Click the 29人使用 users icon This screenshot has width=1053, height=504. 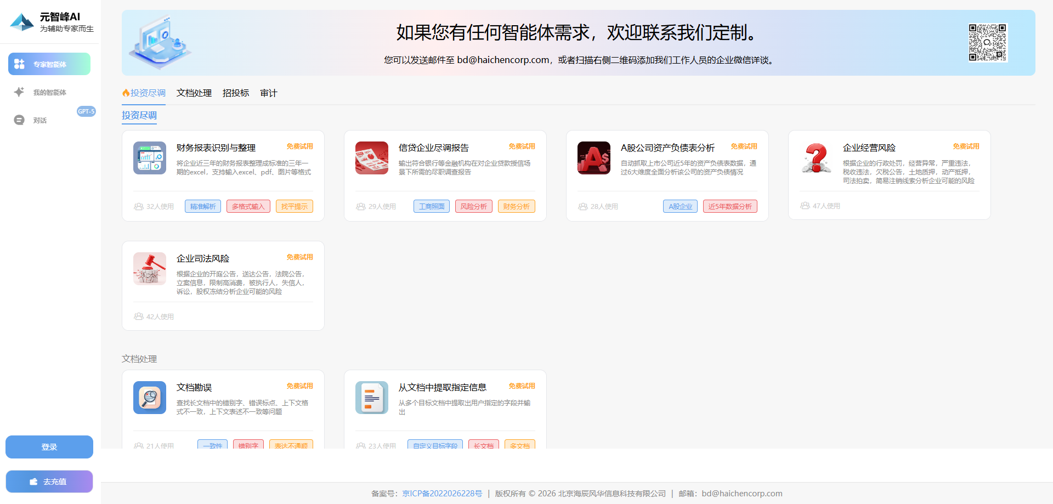tap(361, 207)
